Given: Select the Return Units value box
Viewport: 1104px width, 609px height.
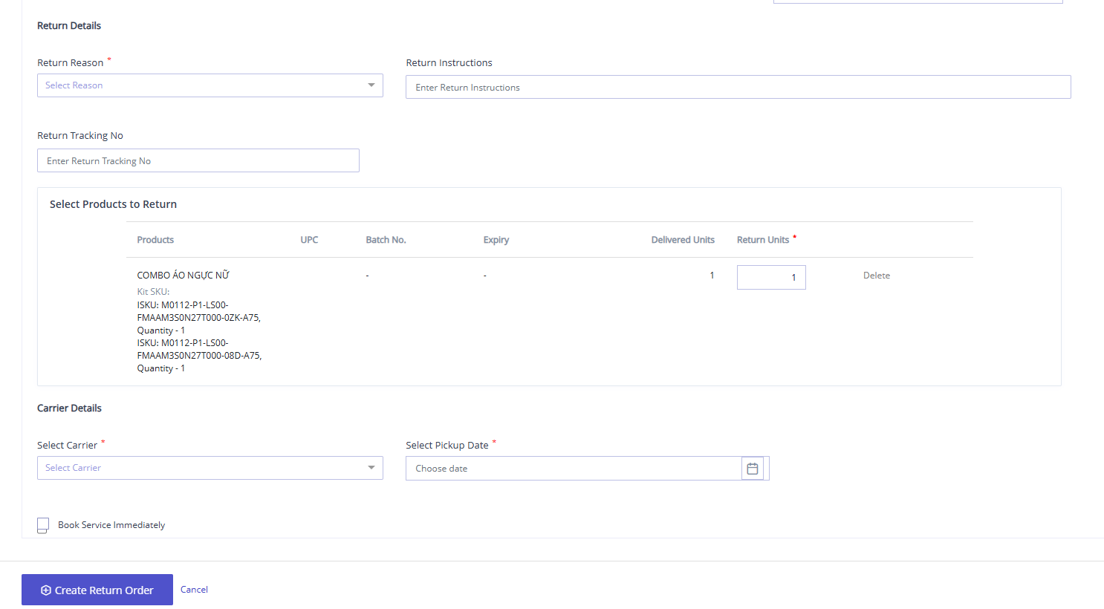Looking at the screenshot, I should [x=771, y=277].
